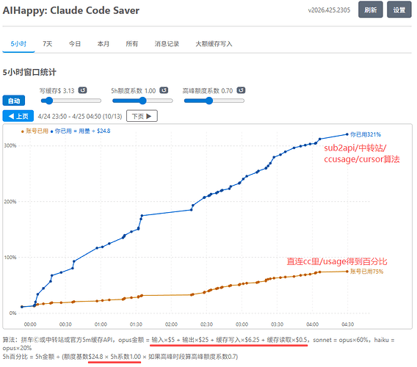The image size is (417, 367).
Task: Click the 02:00 x-axis label
Action: pyautogui.click(x=171, y=324)
